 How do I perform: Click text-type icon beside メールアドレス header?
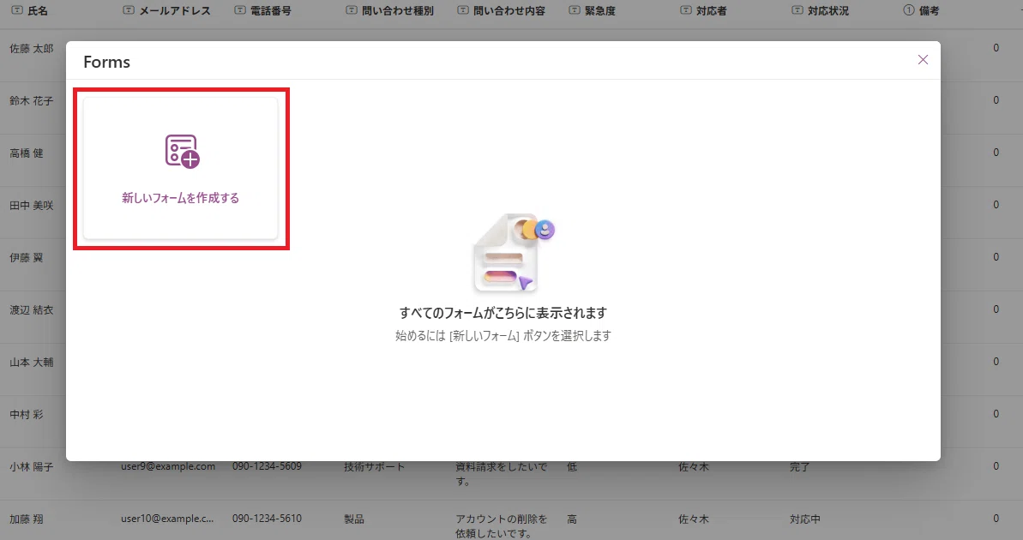[129, 10]
